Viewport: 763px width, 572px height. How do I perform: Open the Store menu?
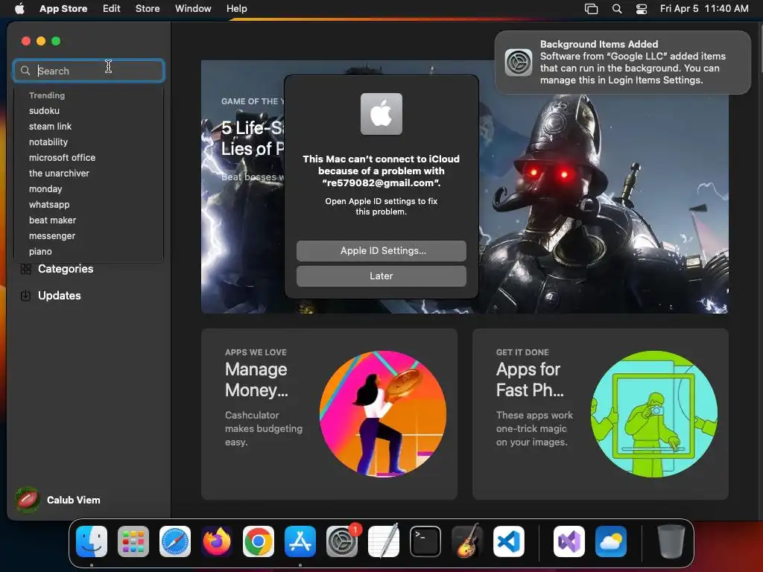point(148,8)
